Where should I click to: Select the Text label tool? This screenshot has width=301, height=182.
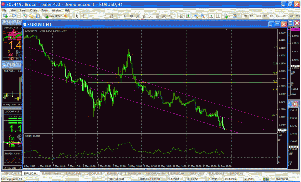[x=125, y=16]
